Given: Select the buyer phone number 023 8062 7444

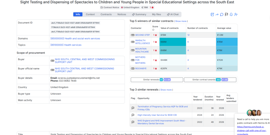Looking at the screenshot, I should (x=67, y=81).
